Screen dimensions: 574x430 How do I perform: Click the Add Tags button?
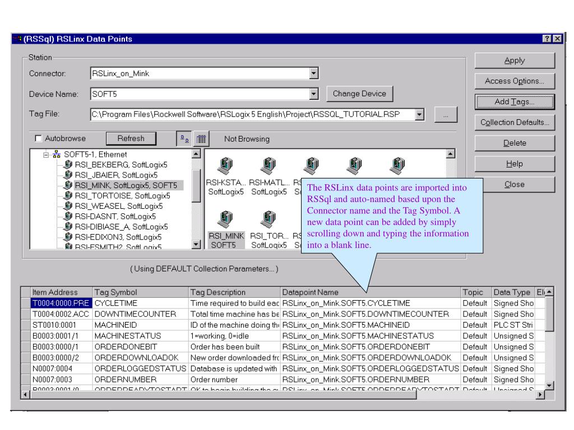tap(515, 102)
